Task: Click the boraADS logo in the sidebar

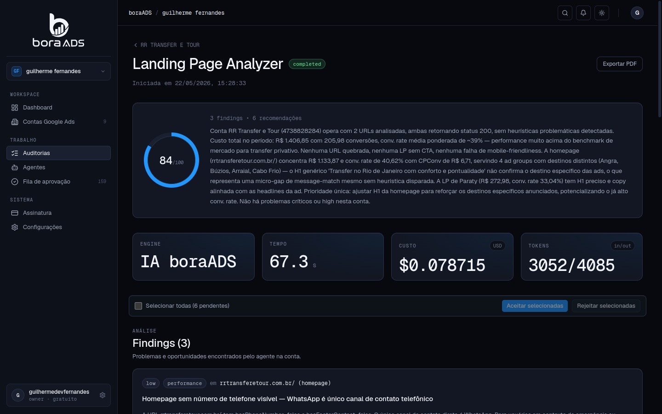Action: point(58,30)
